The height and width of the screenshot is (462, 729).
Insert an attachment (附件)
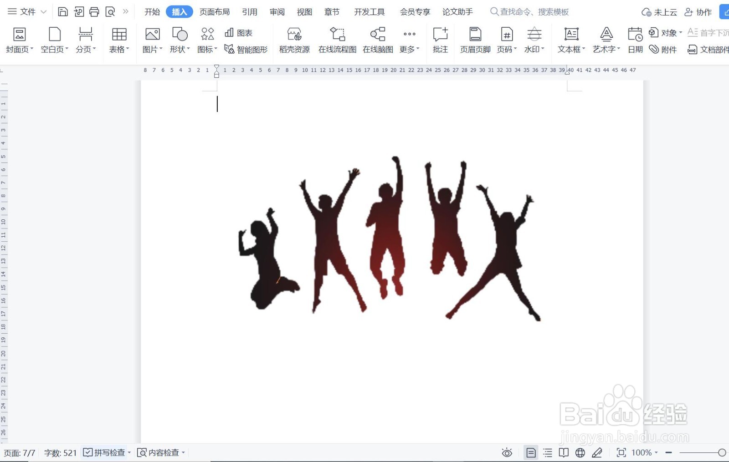click(663, 49)
